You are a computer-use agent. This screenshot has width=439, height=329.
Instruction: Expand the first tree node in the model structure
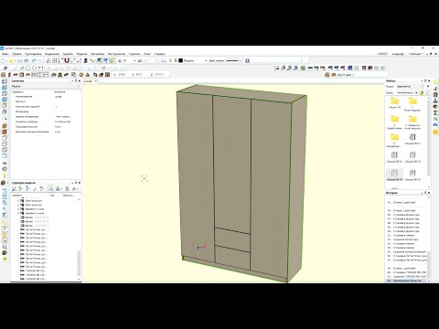[18, 201]
